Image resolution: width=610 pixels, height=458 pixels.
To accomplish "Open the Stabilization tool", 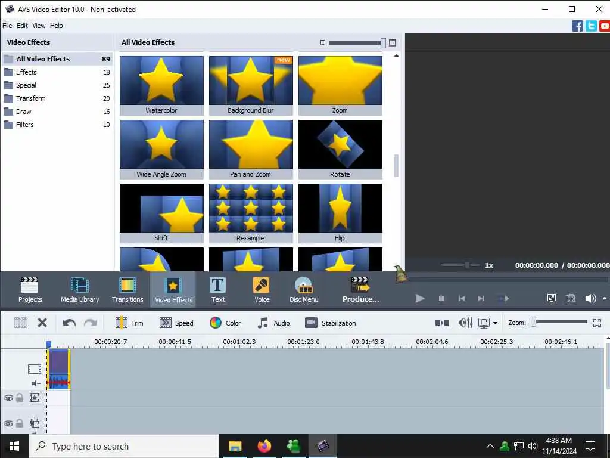I will pos(331,323).
